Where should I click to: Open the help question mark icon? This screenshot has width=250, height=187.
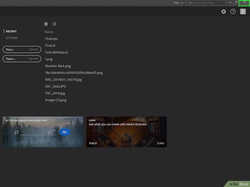(x=233, y=11)
